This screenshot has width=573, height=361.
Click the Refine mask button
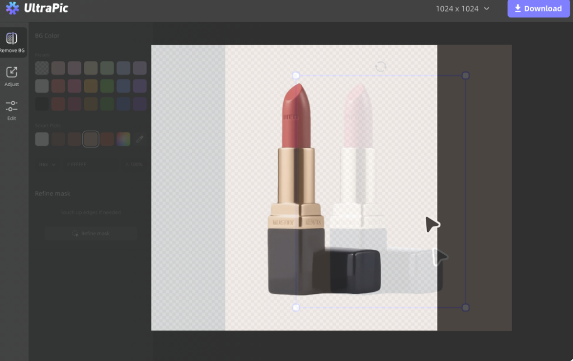click(91, 233)
